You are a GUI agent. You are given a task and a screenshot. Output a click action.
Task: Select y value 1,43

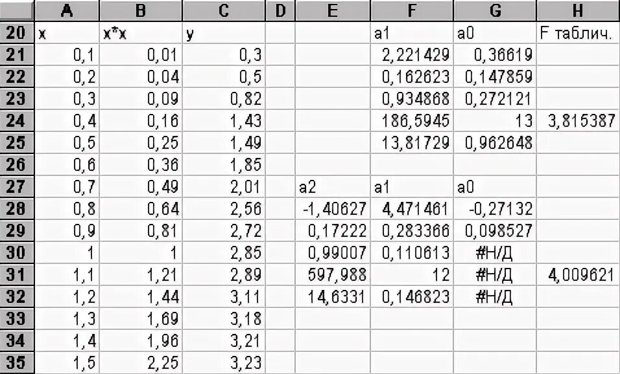click(x=224, y=121)
